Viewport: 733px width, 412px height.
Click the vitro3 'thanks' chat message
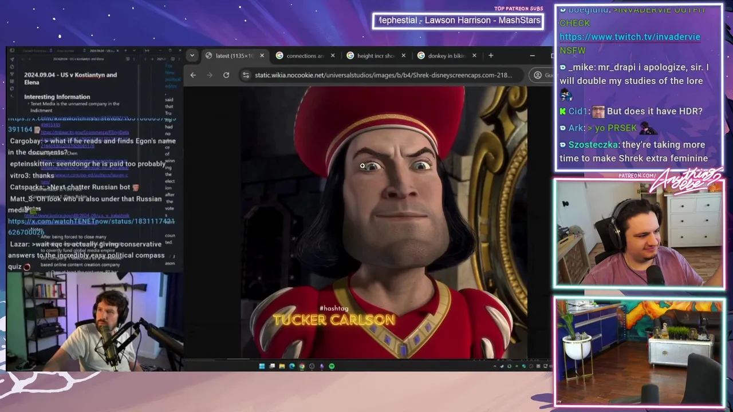32,176
